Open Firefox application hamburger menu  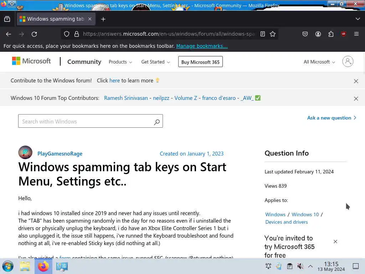[x=356, y=34]
